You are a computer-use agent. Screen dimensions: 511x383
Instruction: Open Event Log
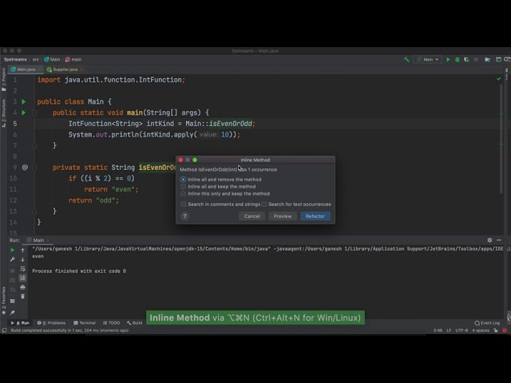[487, 323]
